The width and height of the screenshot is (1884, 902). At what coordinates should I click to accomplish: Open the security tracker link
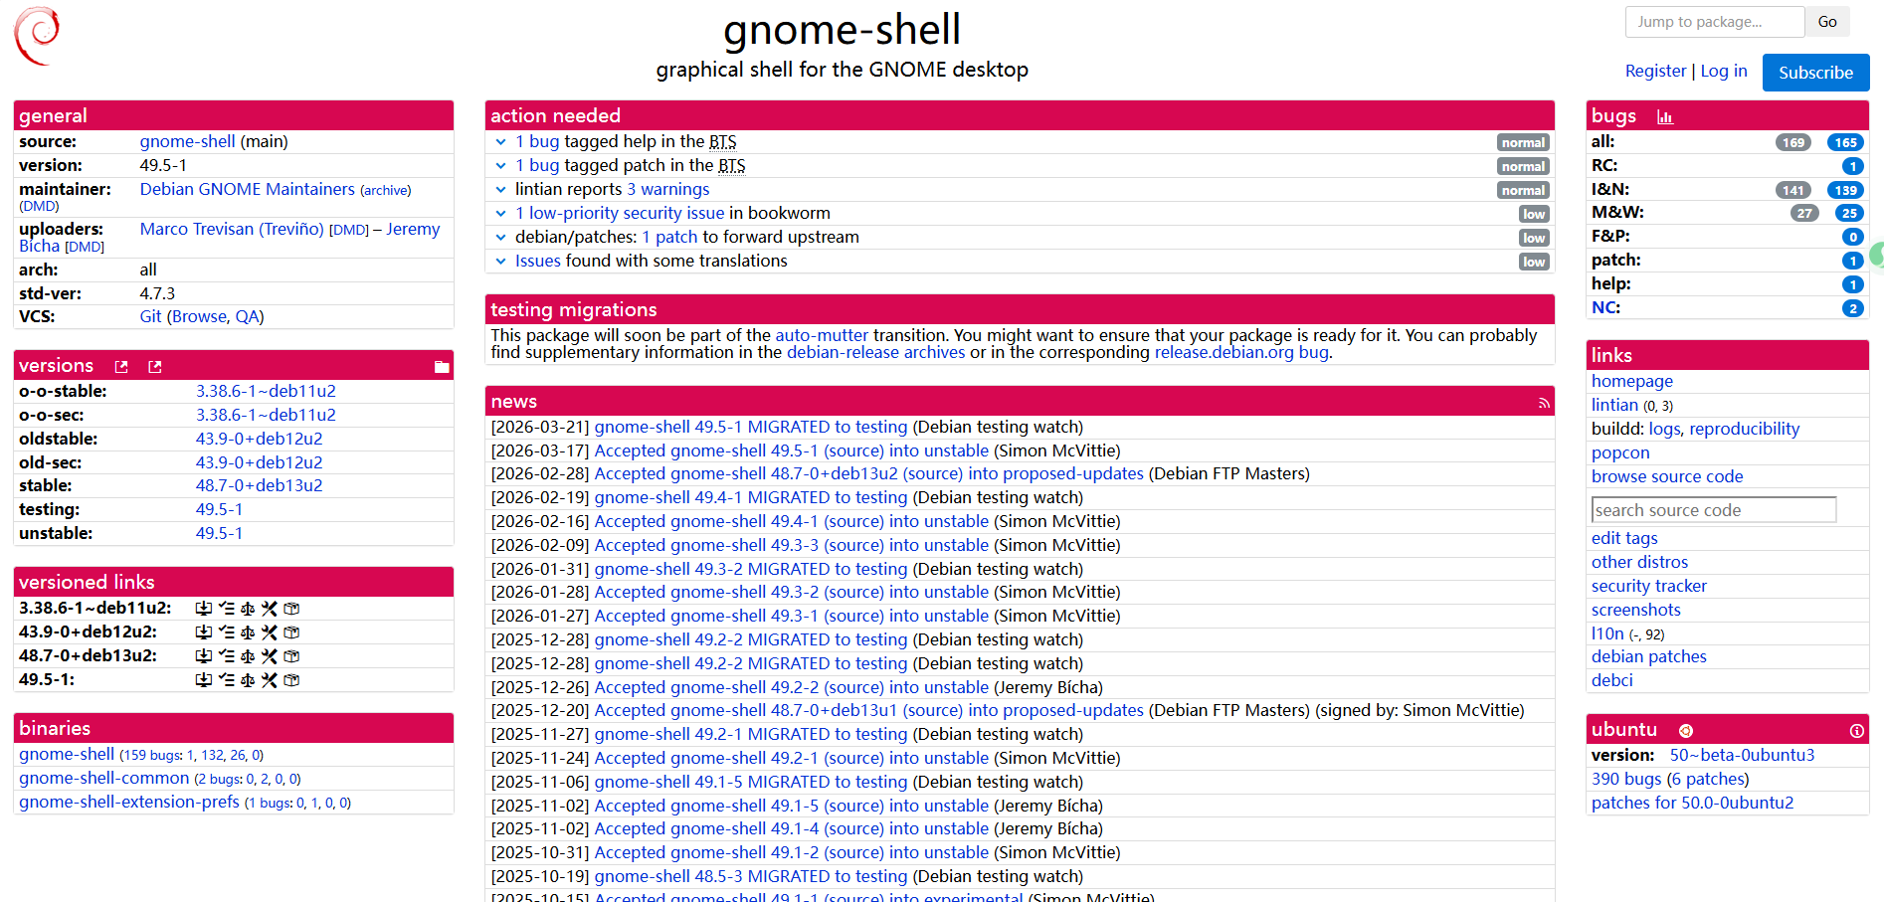tap(1648, 586)
